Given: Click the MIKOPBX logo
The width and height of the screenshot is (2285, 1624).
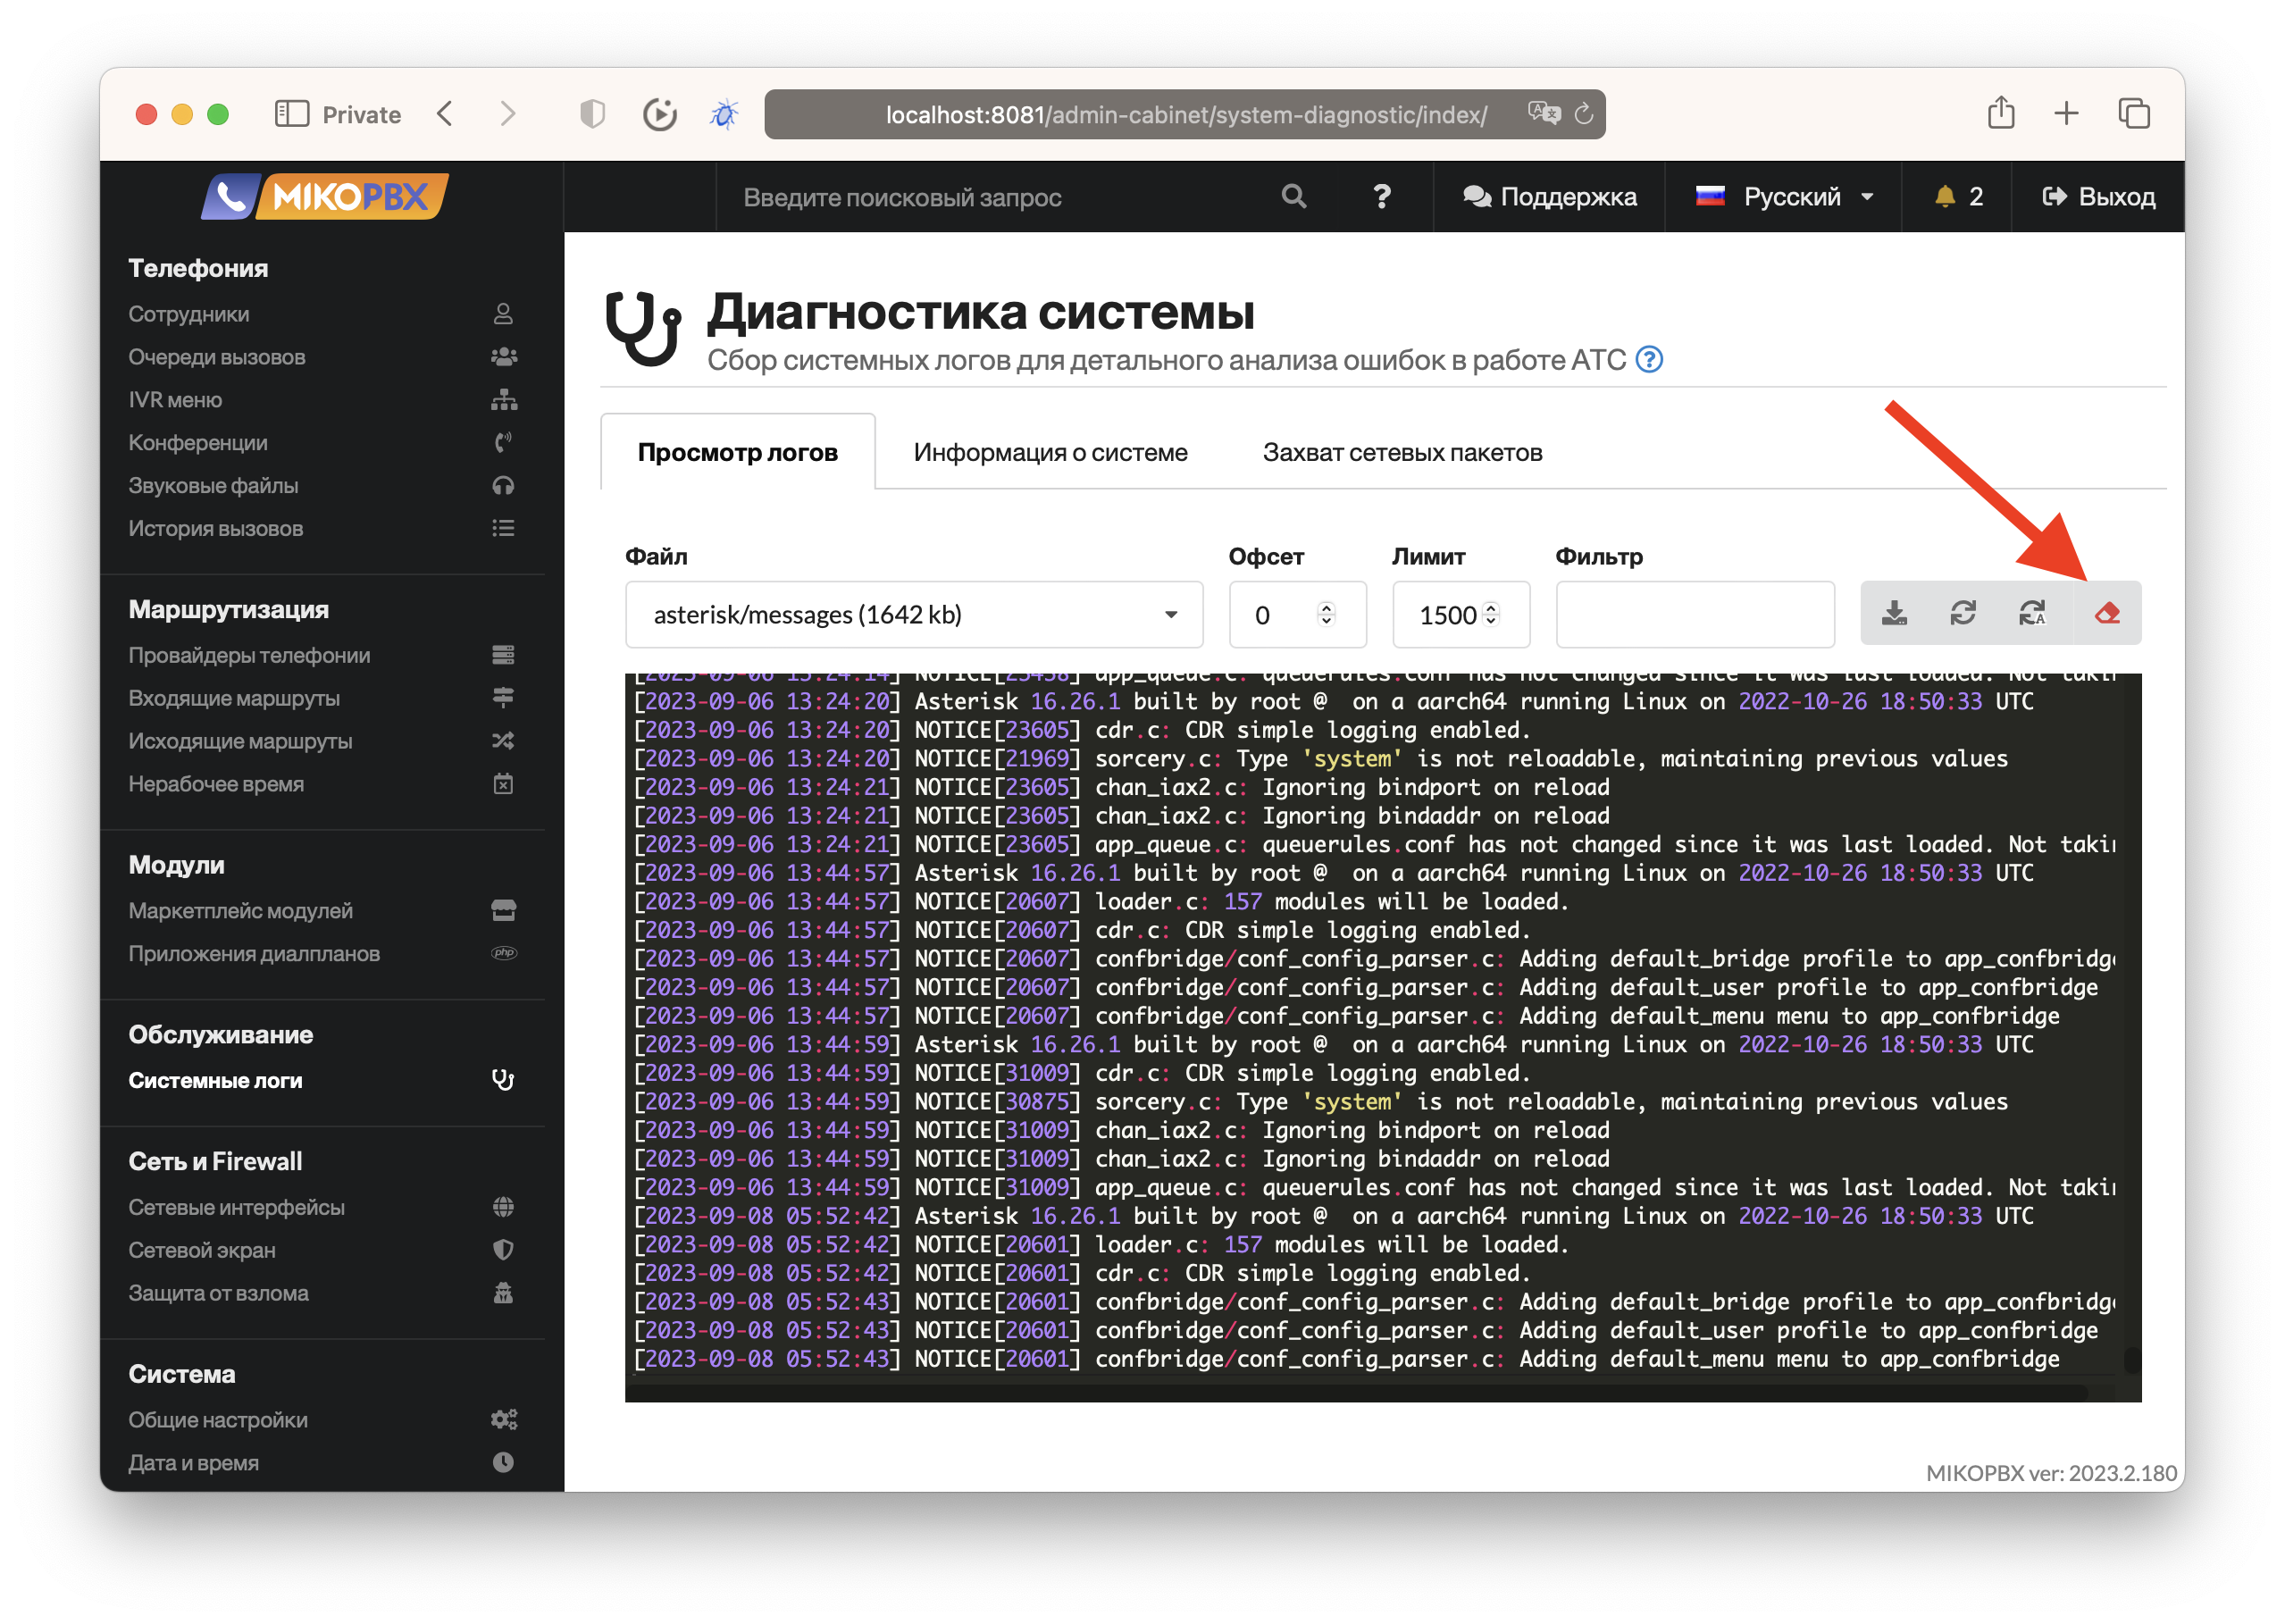Looking at the screenshot, I should click(x=325, y=197).
